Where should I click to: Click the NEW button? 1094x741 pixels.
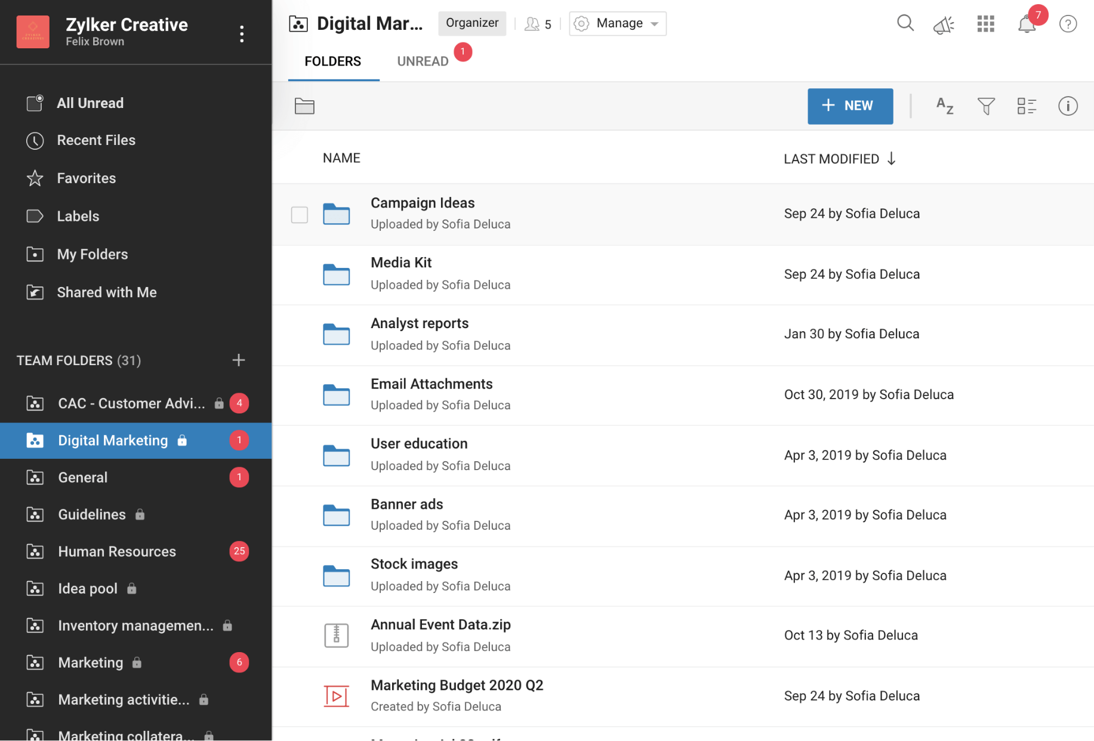tap(850, 106)
